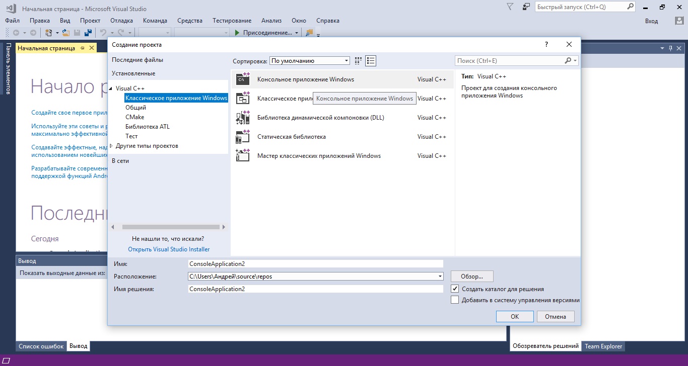Open the Справка menu
The height and width of the screenshot is (366, 688).
[x=328, y=21]
